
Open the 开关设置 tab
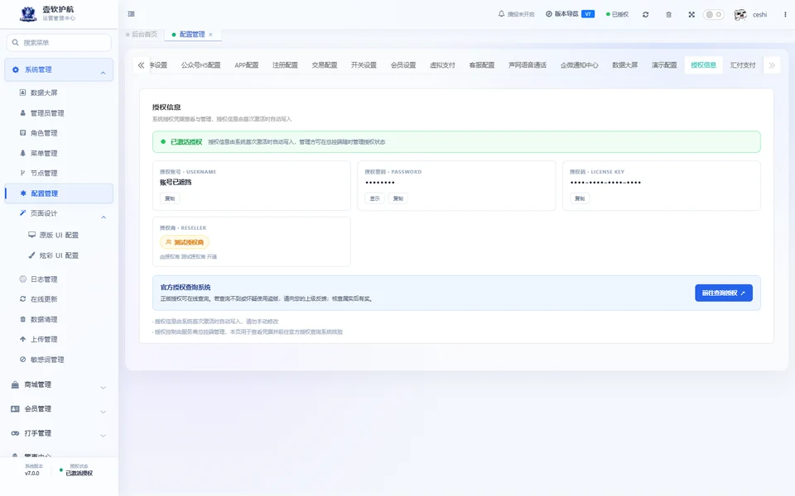pos(364,65)
